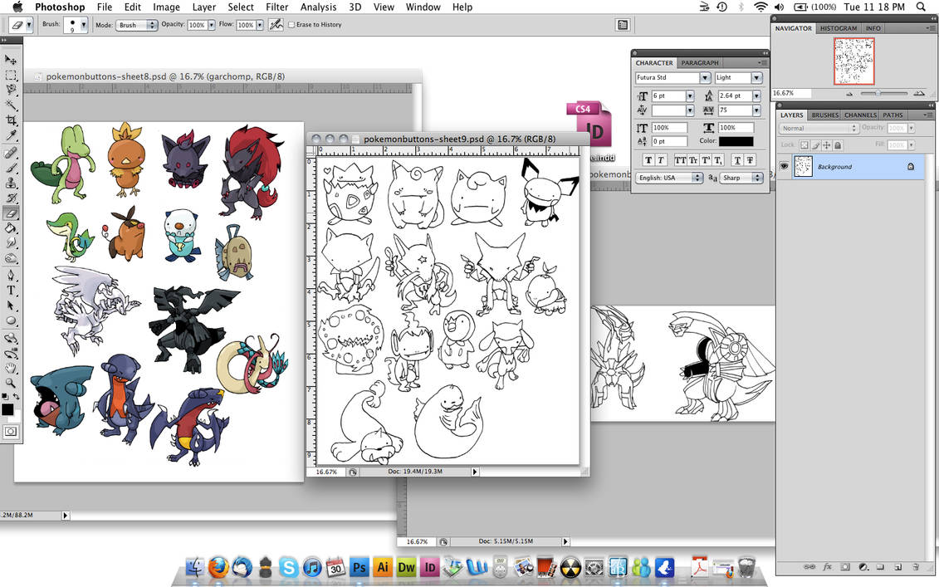Select the Dodge tool
Image resolution: width=939 pixels, height=587 pixels.
(x=11, y=259)
